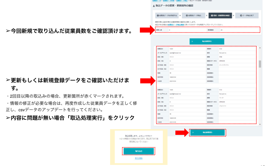Click the employee ID value 1004

(x=171, y=49)
